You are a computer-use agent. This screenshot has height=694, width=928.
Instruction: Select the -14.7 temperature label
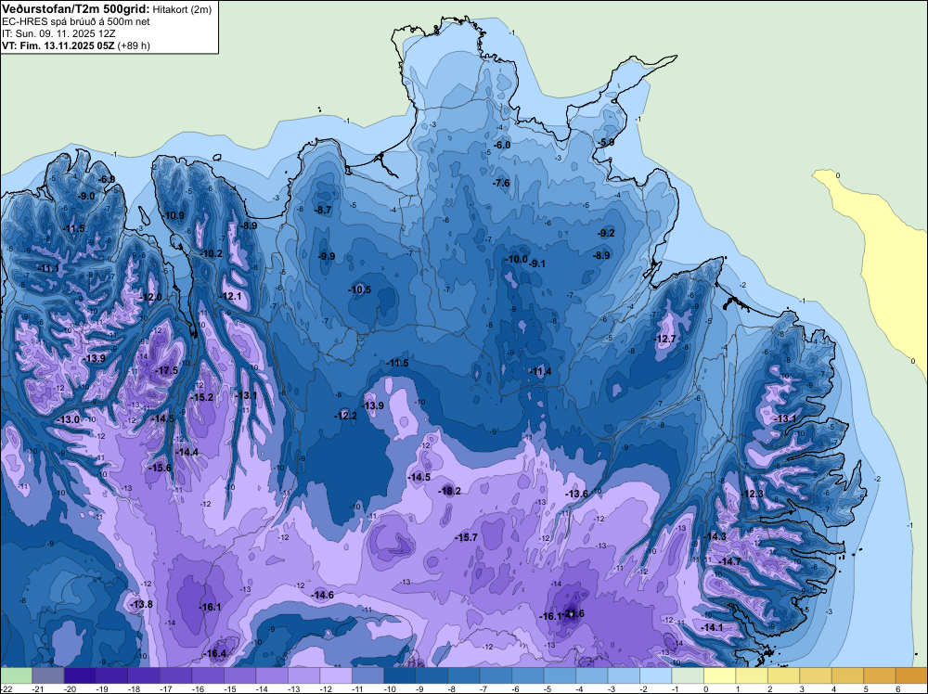729,561
